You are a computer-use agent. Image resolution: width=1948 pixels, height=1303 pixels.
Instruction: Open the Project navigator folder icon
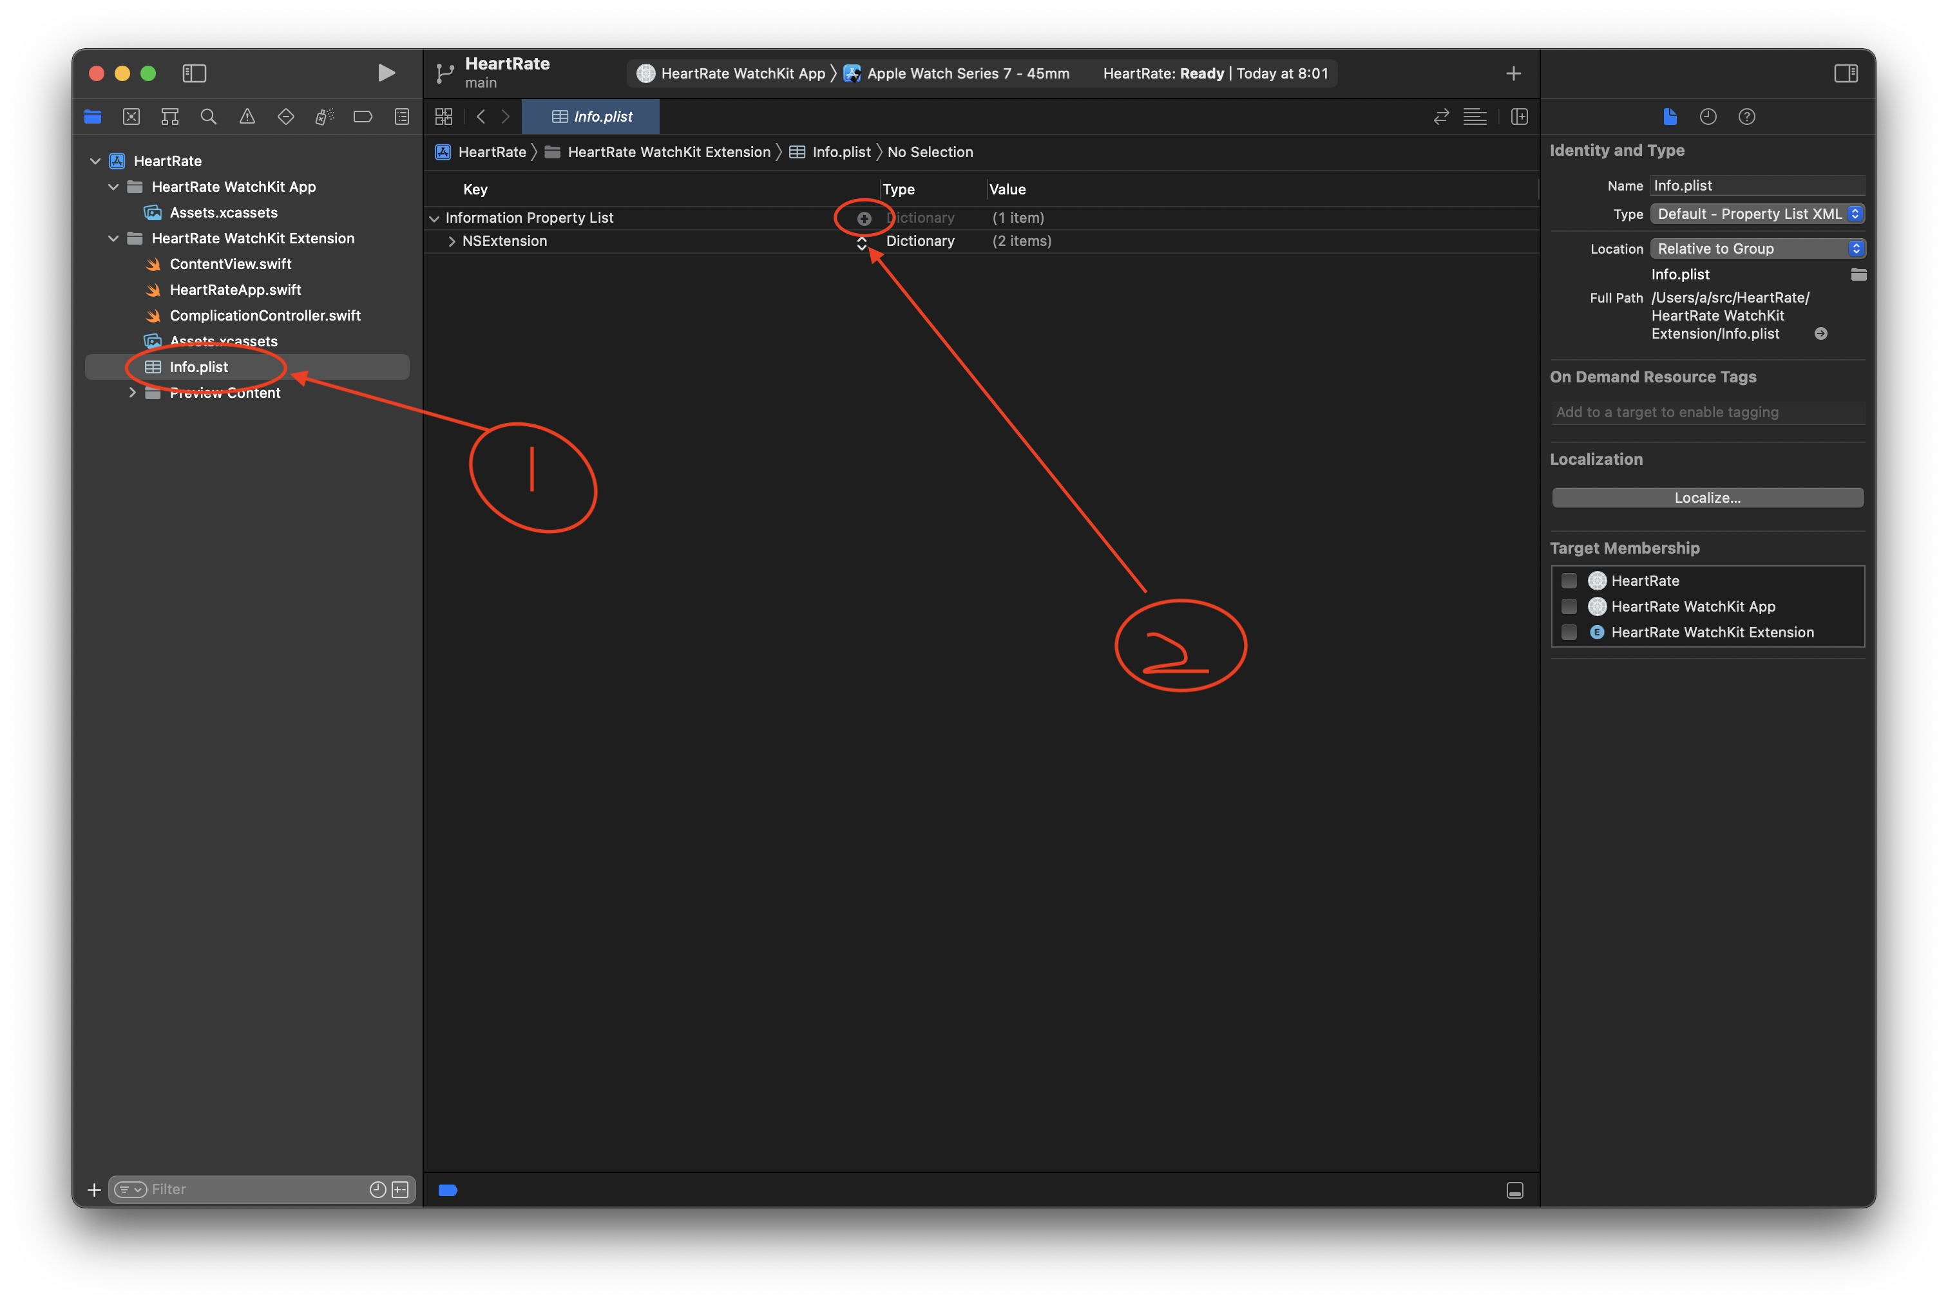coord(92,117)
